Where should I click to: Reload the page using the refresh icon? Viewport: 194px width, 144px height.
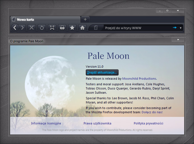(42, 28)
